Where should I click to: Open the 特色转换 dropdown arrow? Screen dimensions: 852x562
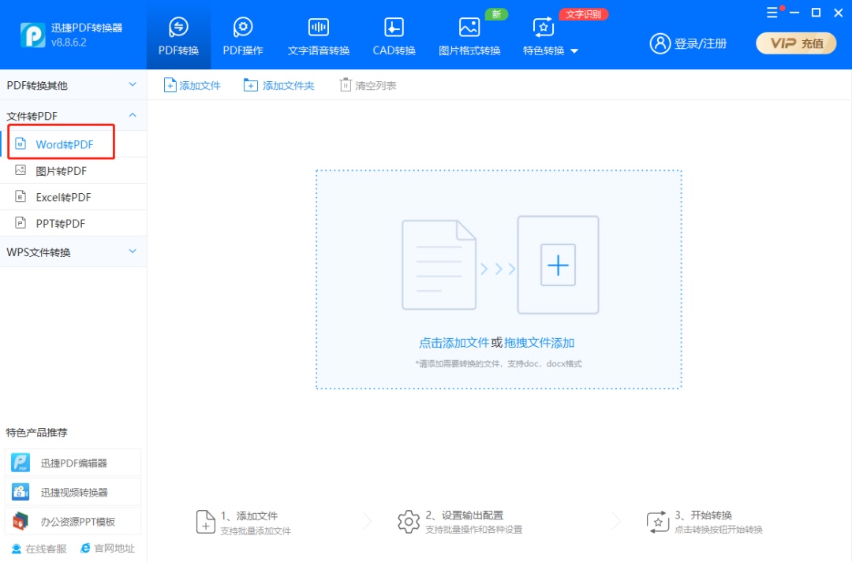pos(574,51)
